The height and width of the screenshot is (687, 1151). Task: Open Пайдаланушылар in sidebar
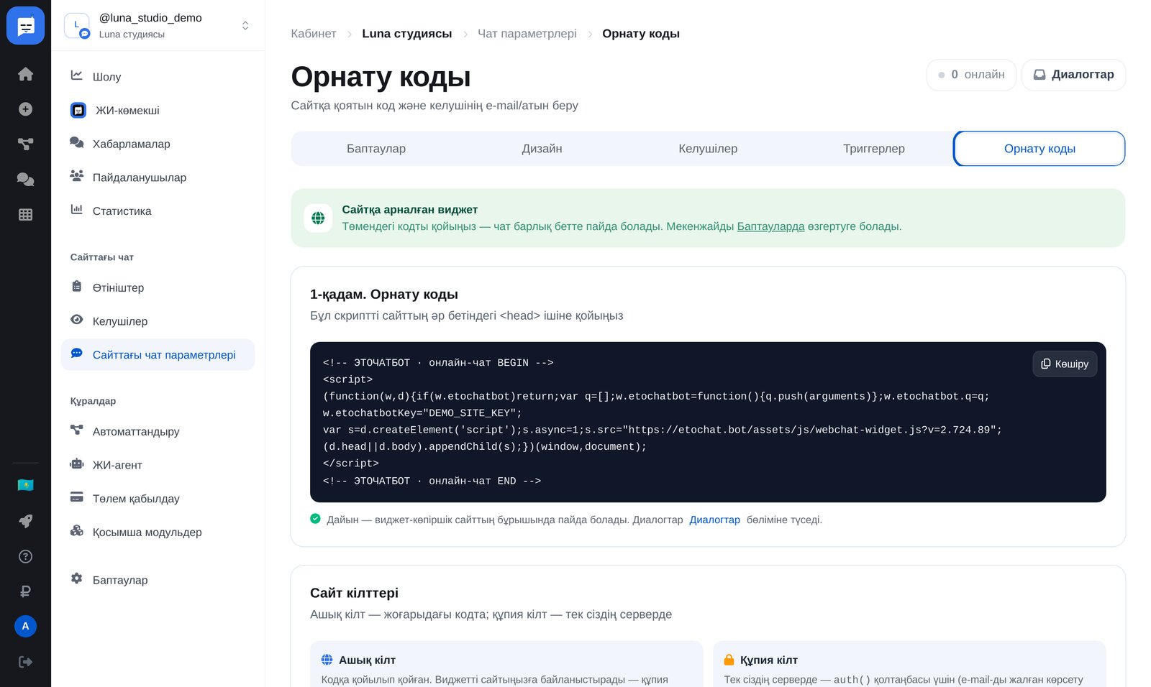158,177
